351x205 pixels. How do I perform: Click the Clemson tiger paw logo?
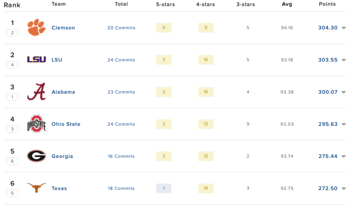pos(36,28)
